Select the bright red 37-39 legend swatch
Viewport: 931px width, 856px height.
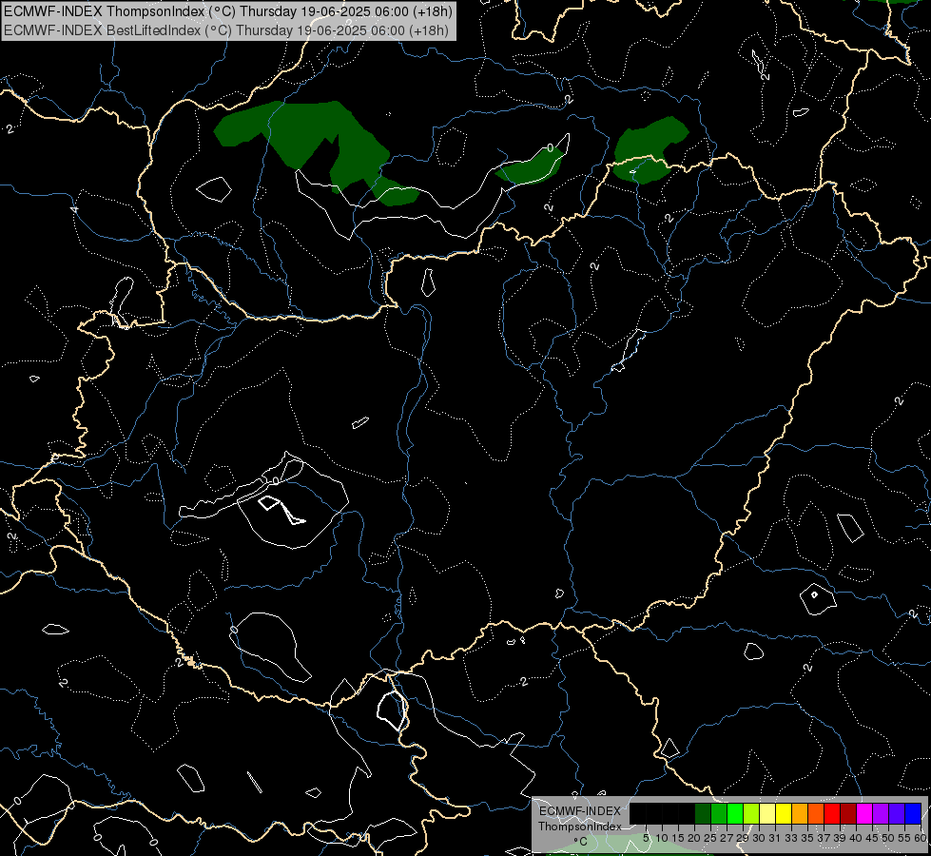click(x=832, y=814)
